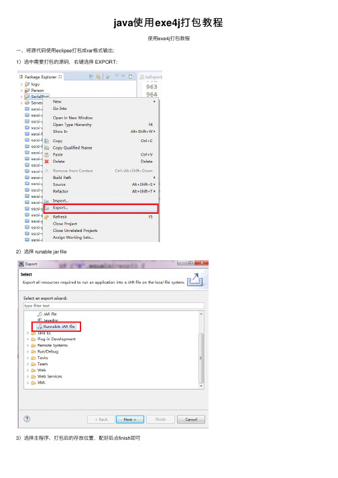Open the New submenu
Screen dimensions: 338x478
click(101, 101)
